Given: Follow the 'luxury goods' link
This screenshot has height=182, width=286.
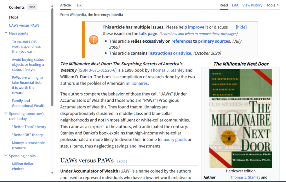Looking at the screenshot, I should tap(175, 140).
